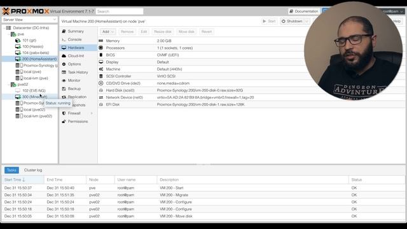Click the 200 (HomeAssistant) VM icon
The width and height of the screenshot is (407, 229).
tap(18, 59)
